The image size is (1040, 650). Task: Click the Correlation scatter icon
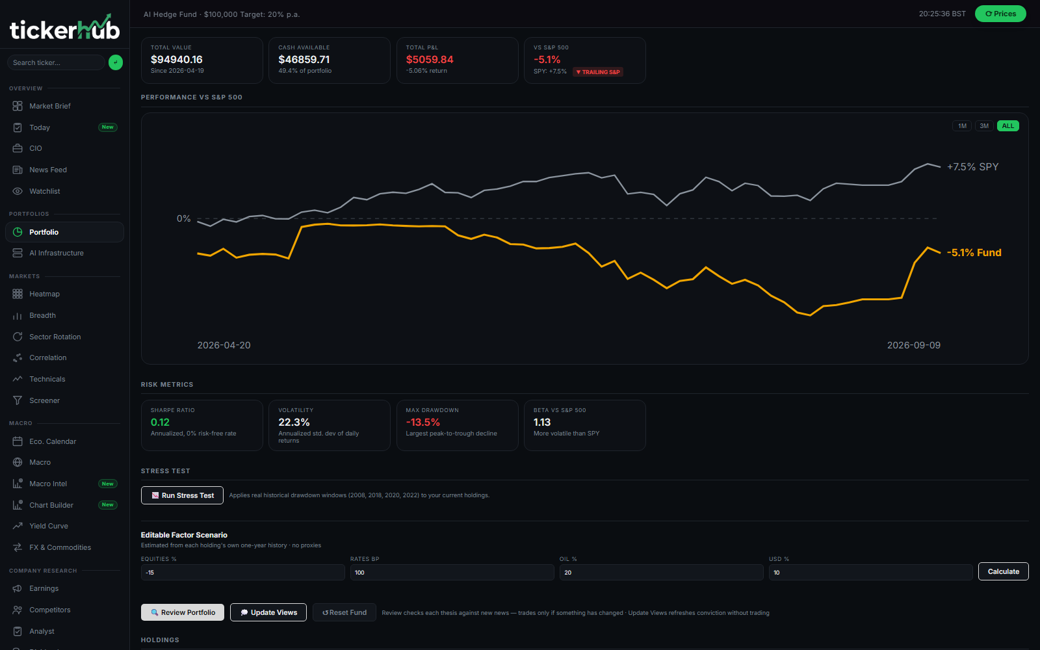coord(18,357)
